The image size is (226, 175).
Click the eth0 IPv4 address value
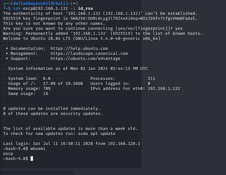coord(164,88)
